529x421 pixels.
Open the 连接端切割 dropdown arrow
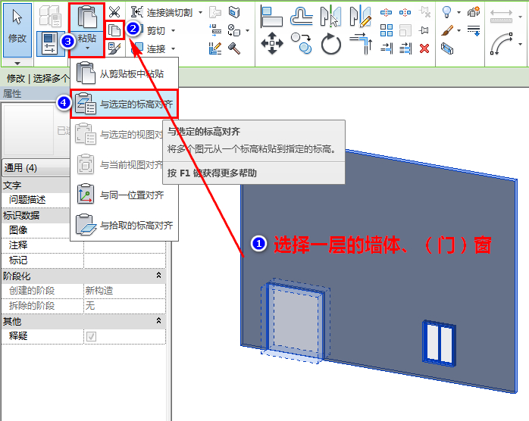point(200,13)
